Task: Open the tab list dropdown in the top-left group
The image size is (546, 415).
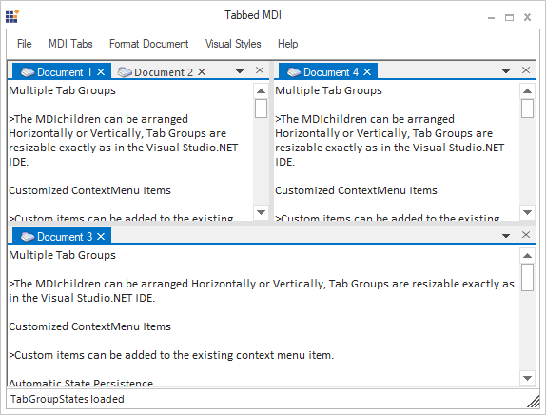Action: (240, 71)
